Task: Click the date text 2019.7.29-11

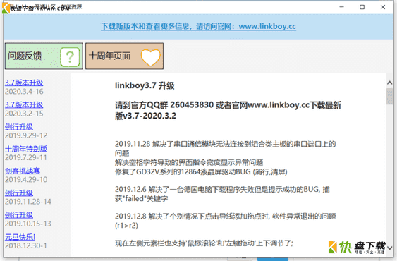Action: coord(26,157)
